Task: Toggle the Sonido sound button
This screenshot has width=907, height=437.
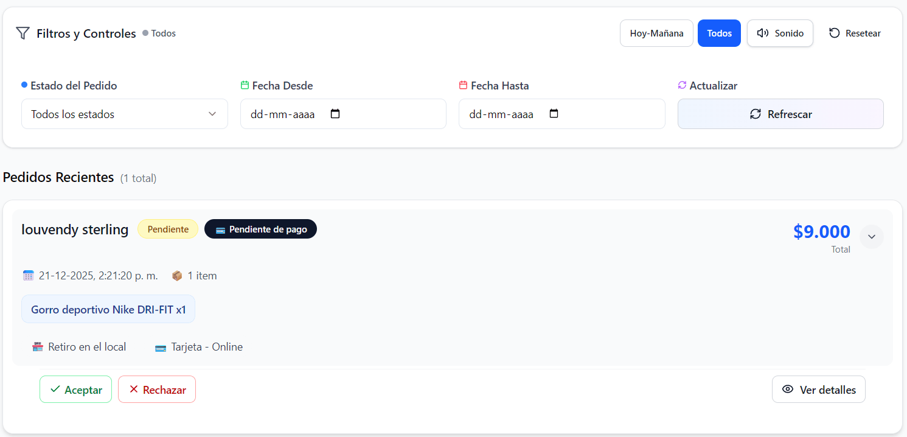Action: 780,33
